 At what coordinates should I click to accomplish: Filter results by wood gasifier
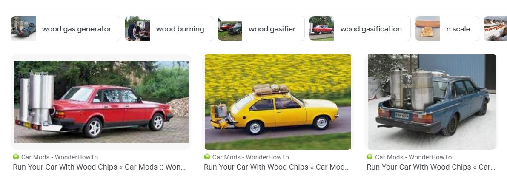coord(261,28)
